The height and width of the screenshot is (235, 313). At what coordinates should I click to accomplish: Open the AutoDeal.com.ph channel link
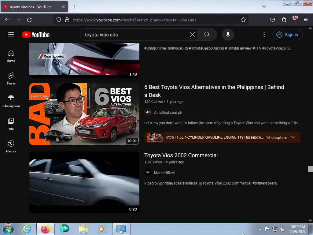click(168, 113)
